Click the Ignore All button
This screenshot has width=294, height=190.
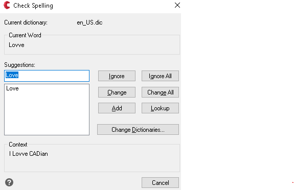[x=160, y=76]
